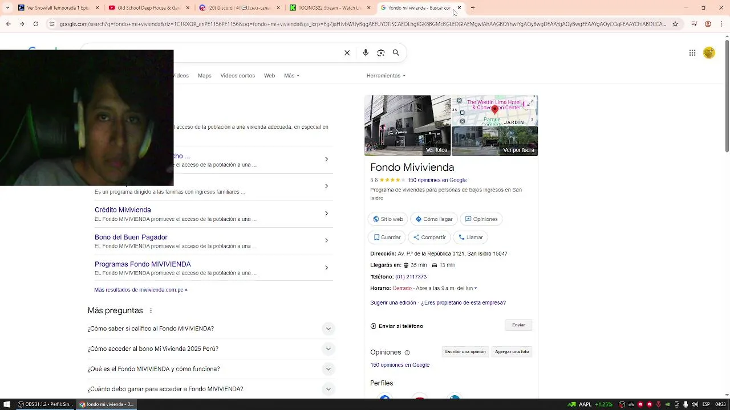
Task: Open the volume speaker icon in tray
Action: coord(696,404)
